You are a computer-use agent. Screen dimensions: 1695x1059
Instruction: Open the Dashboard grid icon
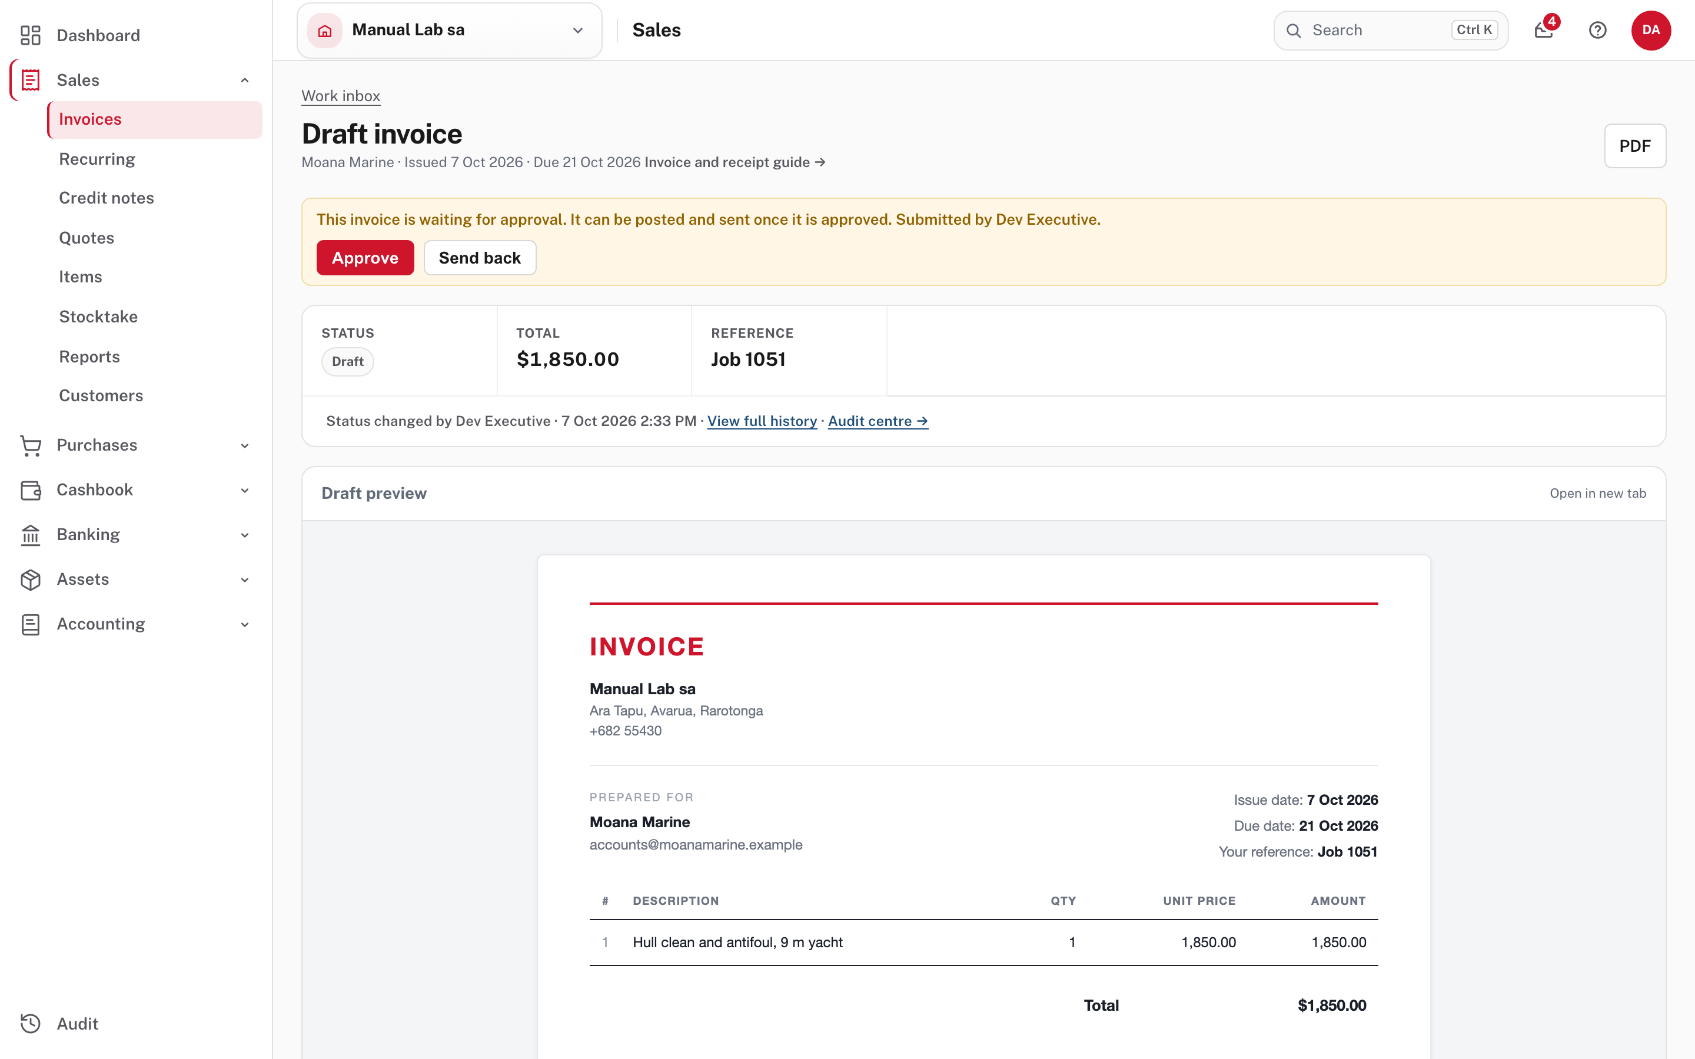pyautogui.click(x=30, y=35)
